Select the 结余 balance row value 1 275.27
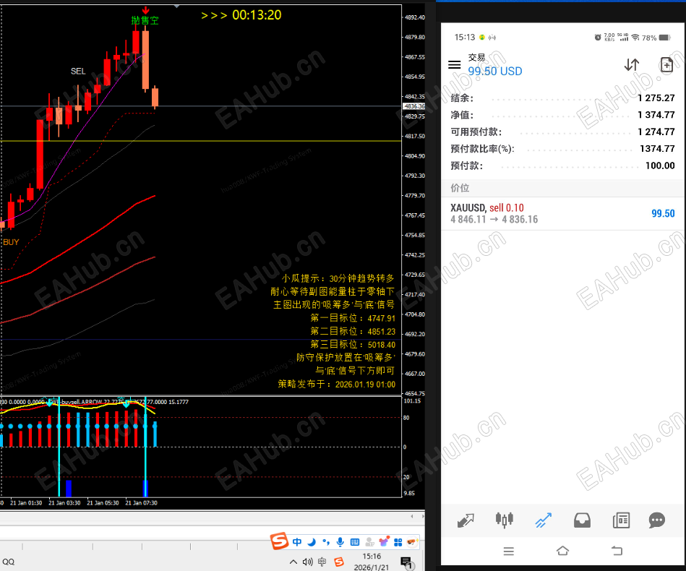This screenshot has width=686, height=571. 656,98
